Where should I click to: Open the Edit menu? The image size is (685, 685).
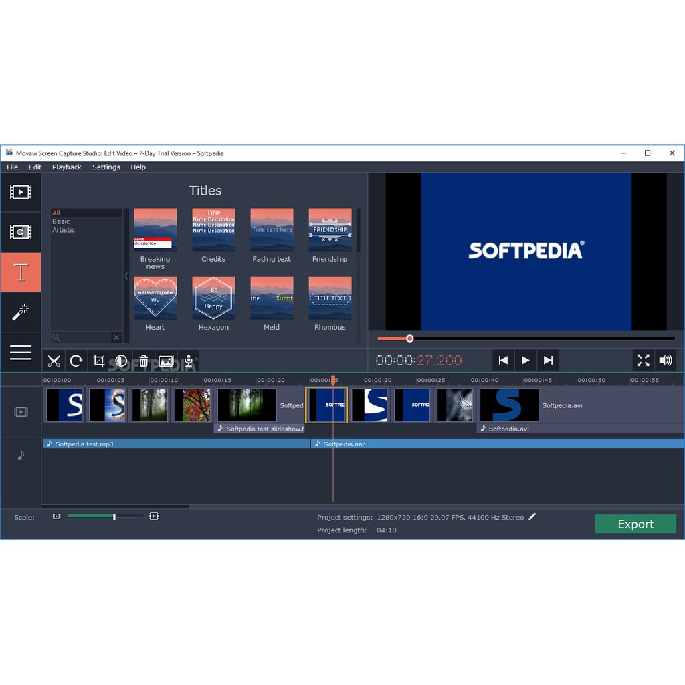(35, 167)
